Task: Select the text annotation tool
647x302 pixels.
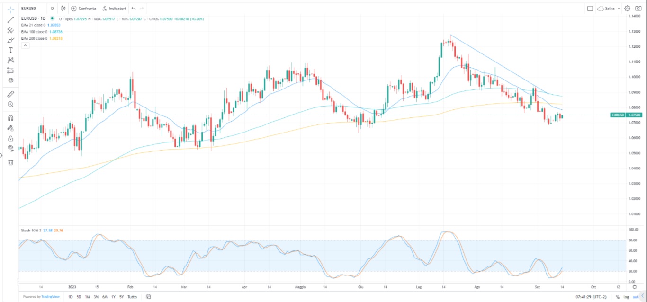Action: [10, 50]
